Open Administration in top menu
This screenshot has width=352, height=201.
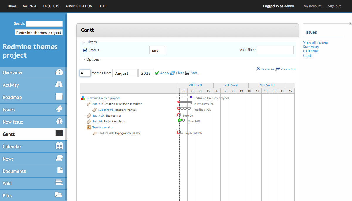click(79, 6)
